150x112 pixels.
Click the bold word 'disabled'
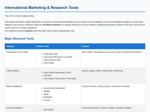click(x=29, y=31)
